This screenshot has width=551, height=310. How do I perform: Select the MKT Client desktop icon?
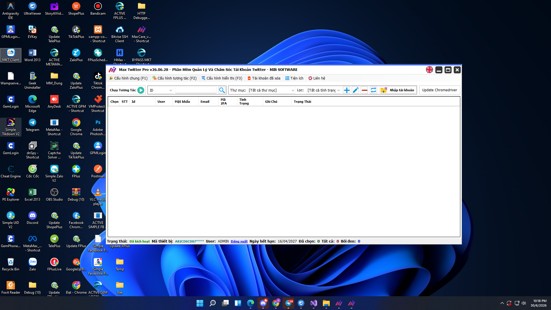click(x=11, y=55)
